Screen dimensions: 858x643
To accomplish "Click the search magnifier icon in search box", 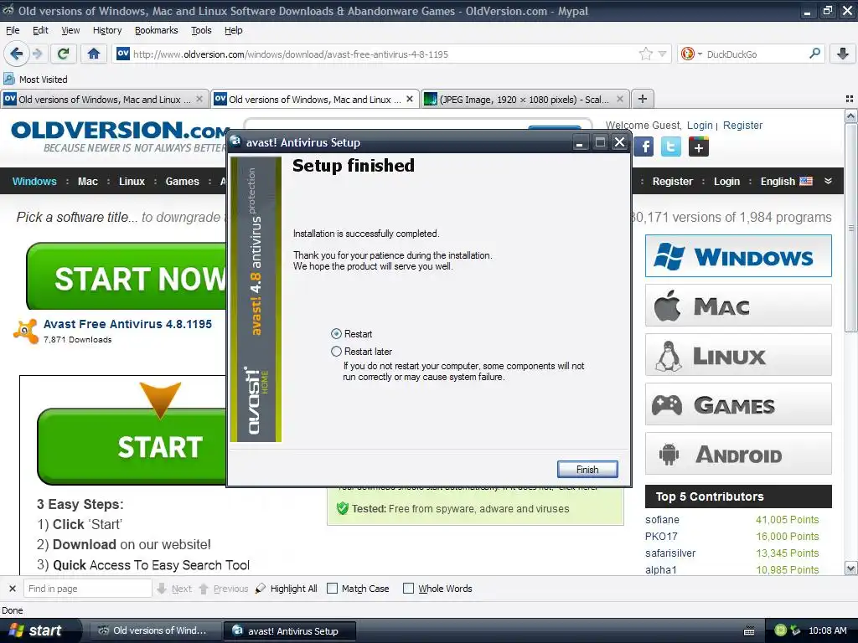I will click(x=814, y=54).
